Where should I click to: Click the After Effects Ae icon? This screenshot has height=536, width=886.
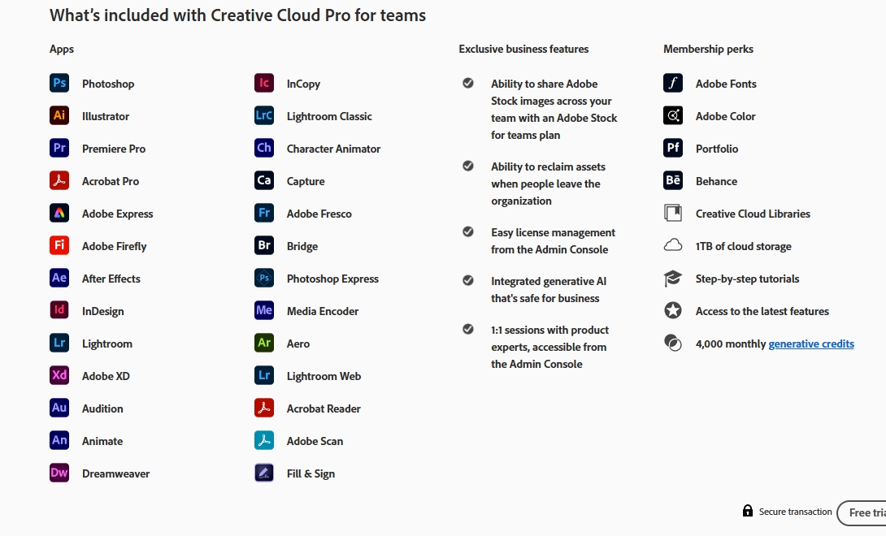click(x=59, y=278)
